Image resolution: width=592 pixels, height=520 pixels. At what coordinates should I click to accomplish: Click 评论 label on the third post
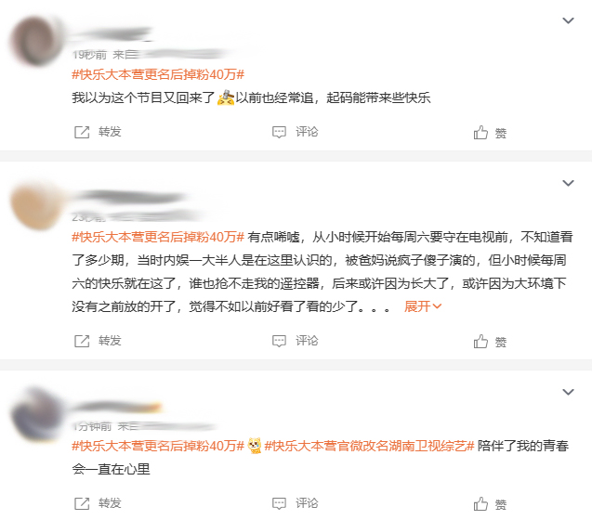click(307, 503)
